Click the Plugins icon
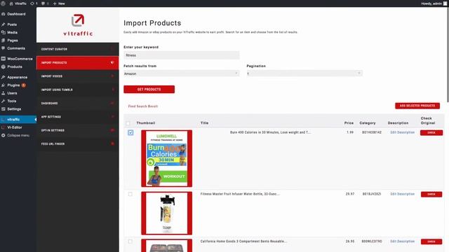Viewport: 449px width, 252px height. pyautogui.click(x=4, y=85)
